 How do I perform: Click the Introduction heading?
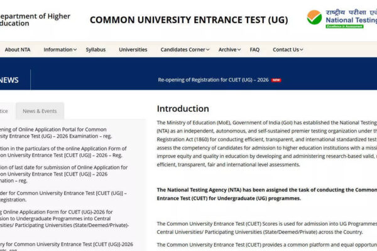pyautogui.click(x=183, y=109)
